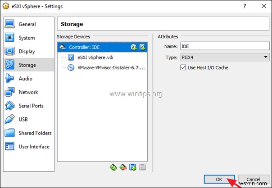Open the Network settings category
Viewport: 272px width, 188px height.
point(29,92)
